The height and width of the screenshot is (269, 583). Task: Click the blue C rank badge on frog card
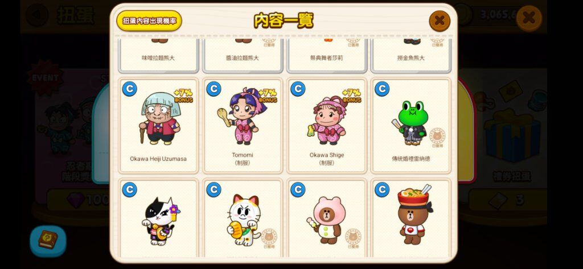(x=382, y=89)
